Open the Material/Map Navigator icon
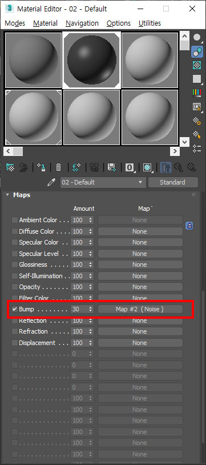 coord(197,149)
